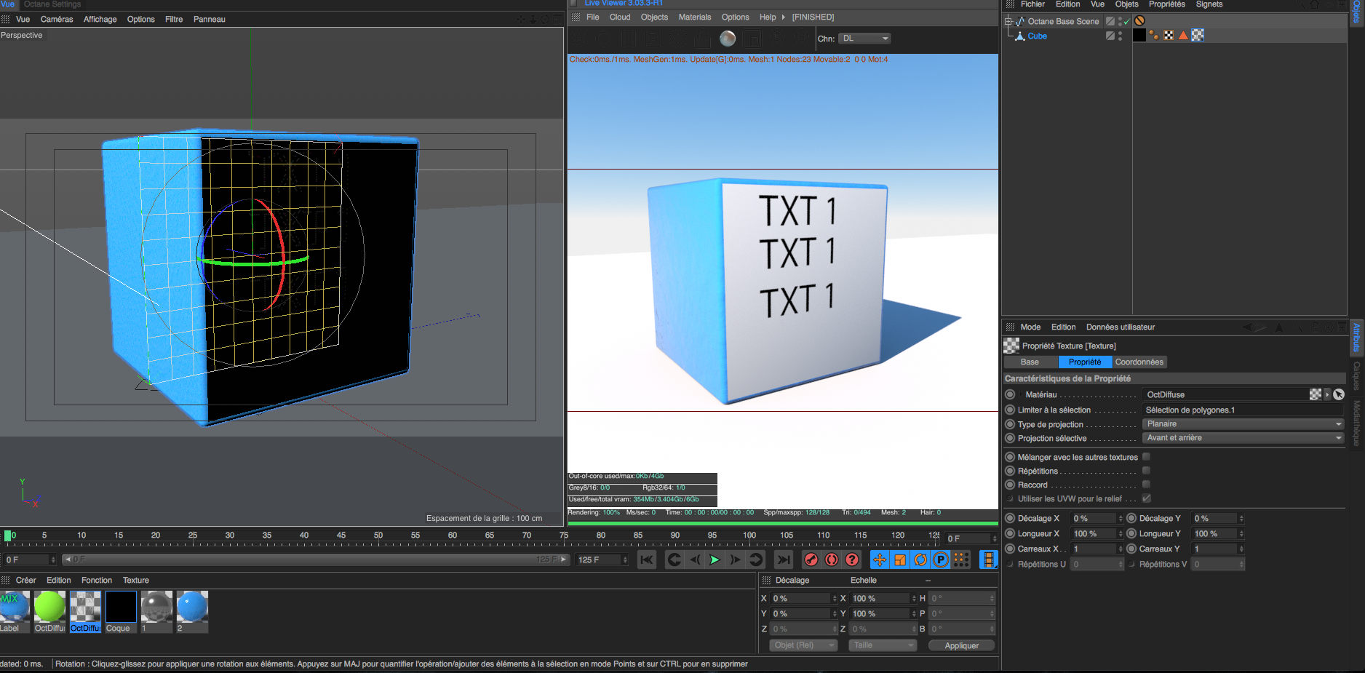The image size is (1365, 673).
Task: Toggle scale keyframe recording
Action: [x=900, y=559]
